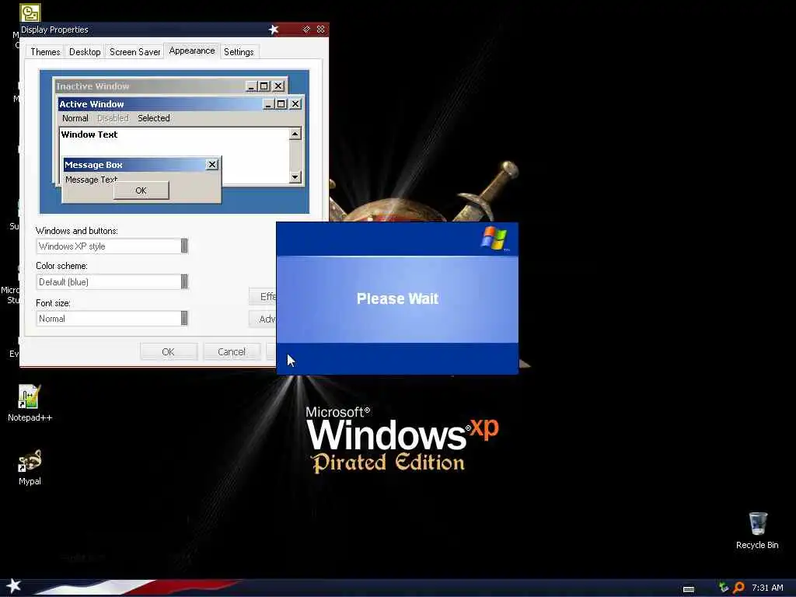Viewport: 796px width, 597px height.
Task: Click OK at the bottom of Display Properties
Action: pyautogui.click(x=168, y=352)
